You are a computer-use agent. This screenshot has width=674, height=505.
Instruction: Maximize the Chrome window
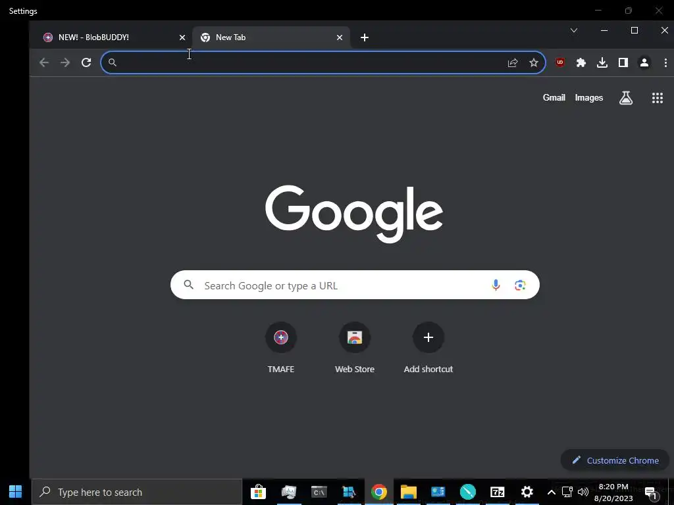coord(634,30)
